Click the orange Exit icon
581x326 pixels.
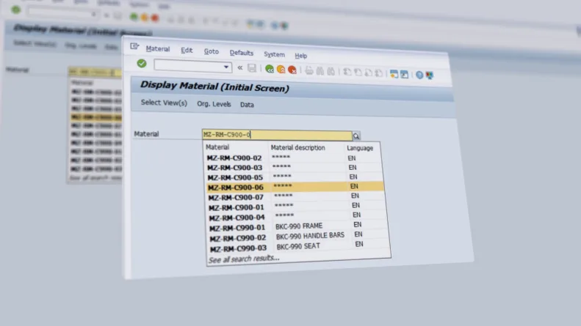[281, 70]
